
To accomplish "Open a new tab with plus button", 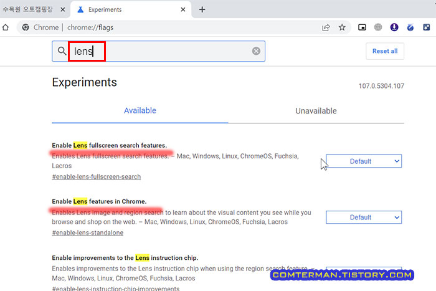I will (x=202, y=9).
